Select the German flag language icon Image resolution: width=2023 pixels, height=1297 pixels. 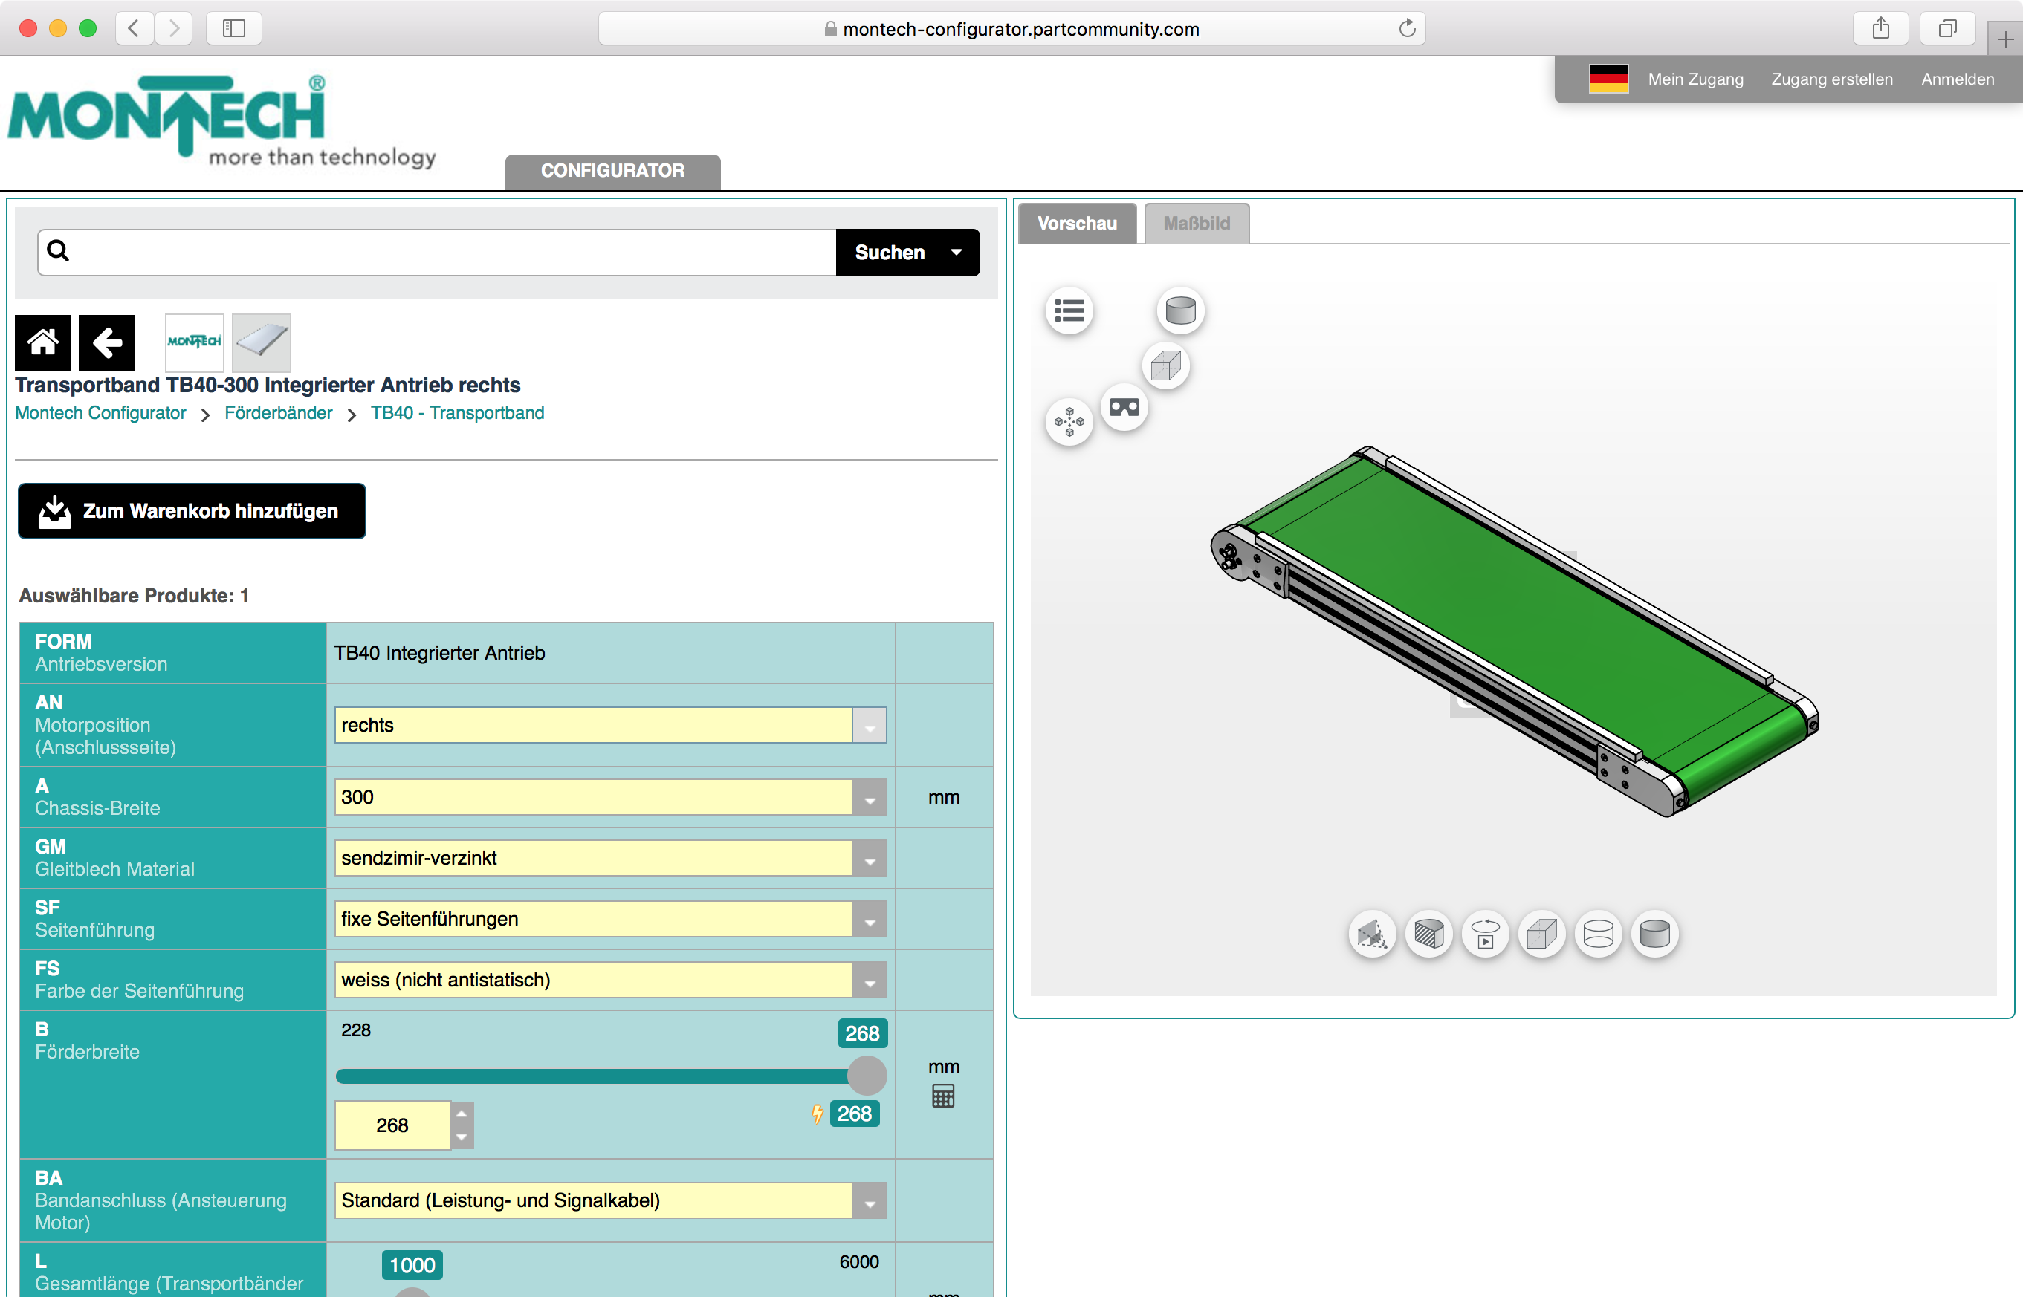(x=1608, y=79)
